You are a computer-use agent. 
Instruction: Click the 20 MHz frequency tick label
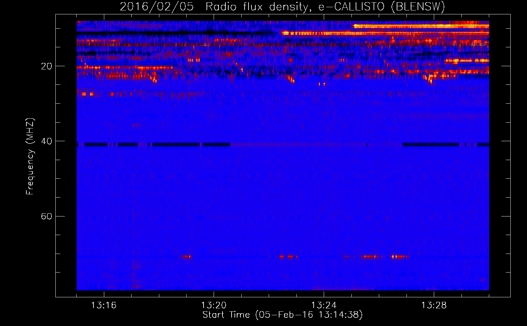point(46,66)
